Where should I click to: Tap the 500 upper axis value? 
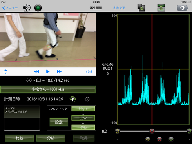[114, 16]
